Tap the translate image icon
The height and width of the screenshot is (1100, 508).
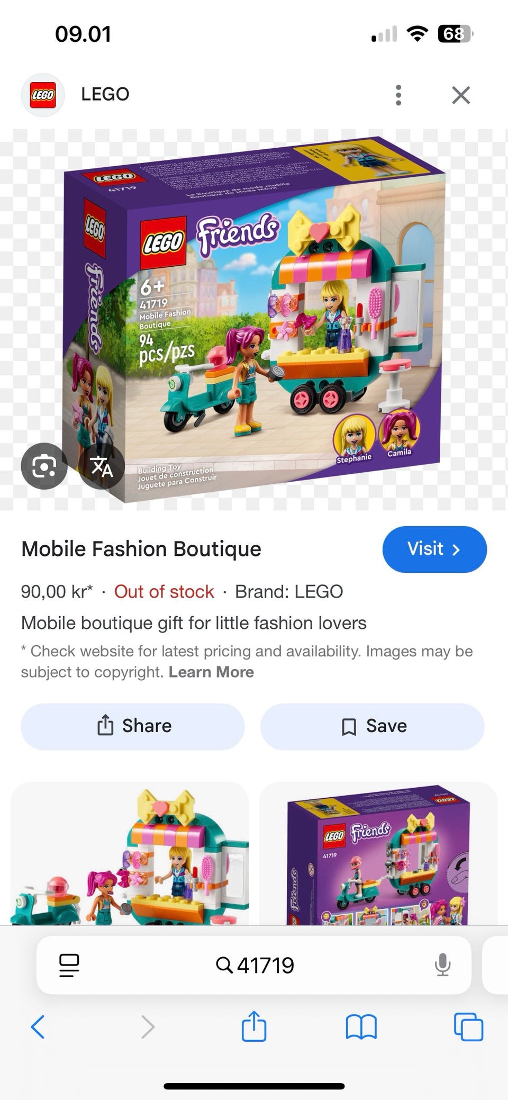(102, 466)
